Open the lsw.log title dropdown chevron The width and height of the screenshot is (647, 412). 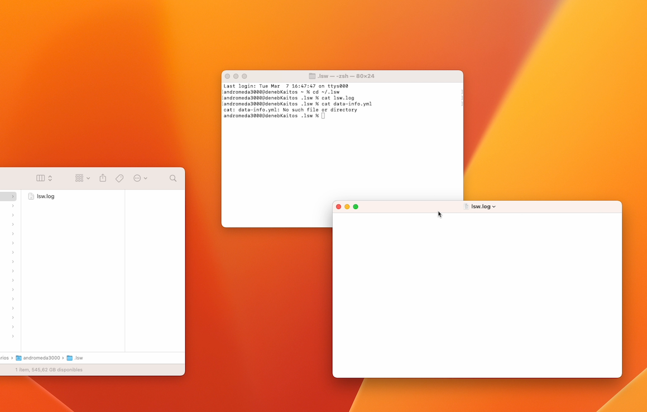point(494,207)
